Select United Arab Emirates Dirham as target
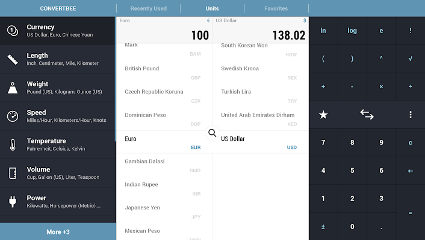Viewport: 425px width, 240px height. [x=261, y=119]
